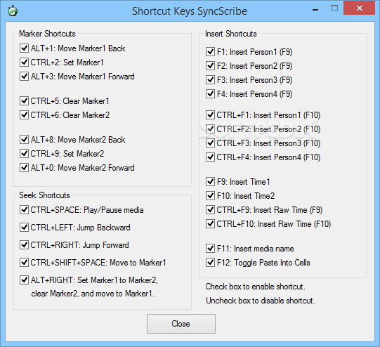Image resolution: width=380 pixels, height=347 pixels.
Task: Uncheck ALT+1 Move Marker1 Back
Action: pyautogui.click(x=24, y=48)
